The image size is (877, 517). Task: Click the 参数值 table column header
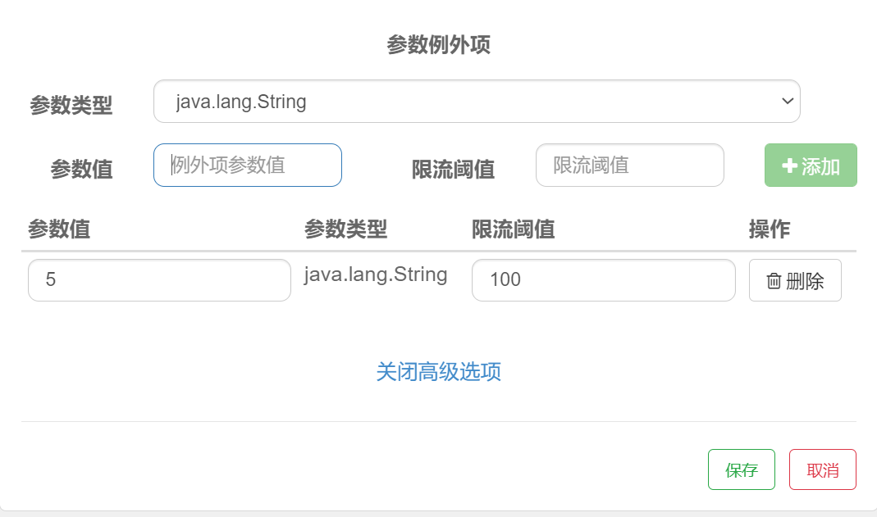tap(59, 229)
